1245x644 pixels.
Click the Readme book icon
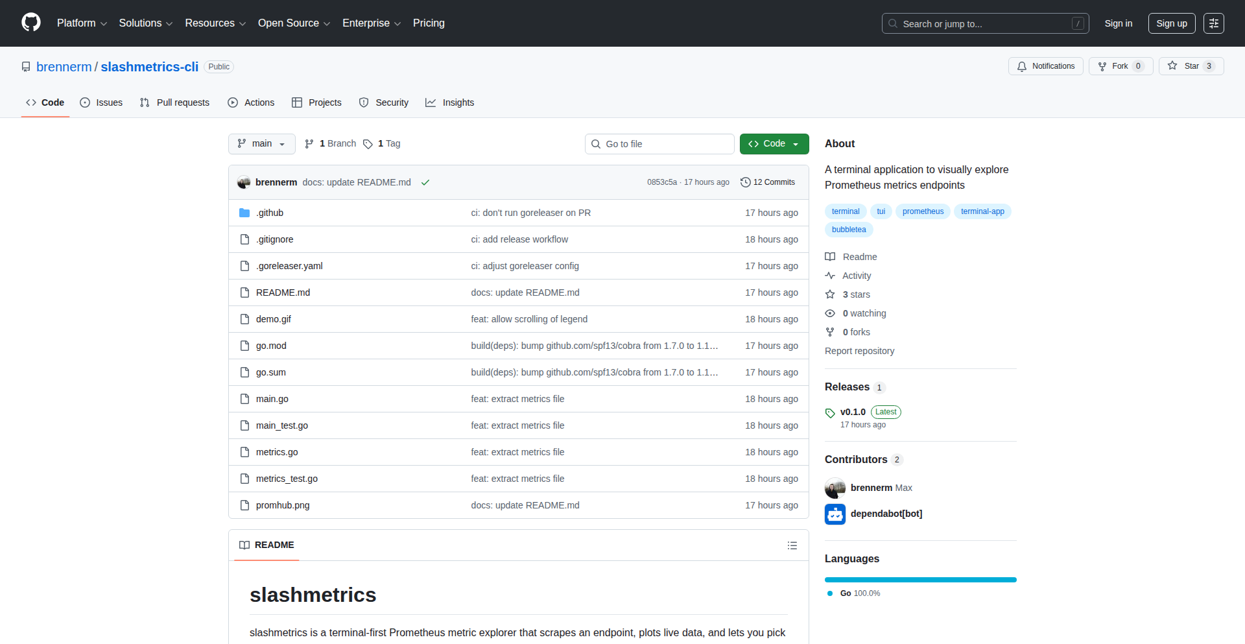click(x=831, y=257)
